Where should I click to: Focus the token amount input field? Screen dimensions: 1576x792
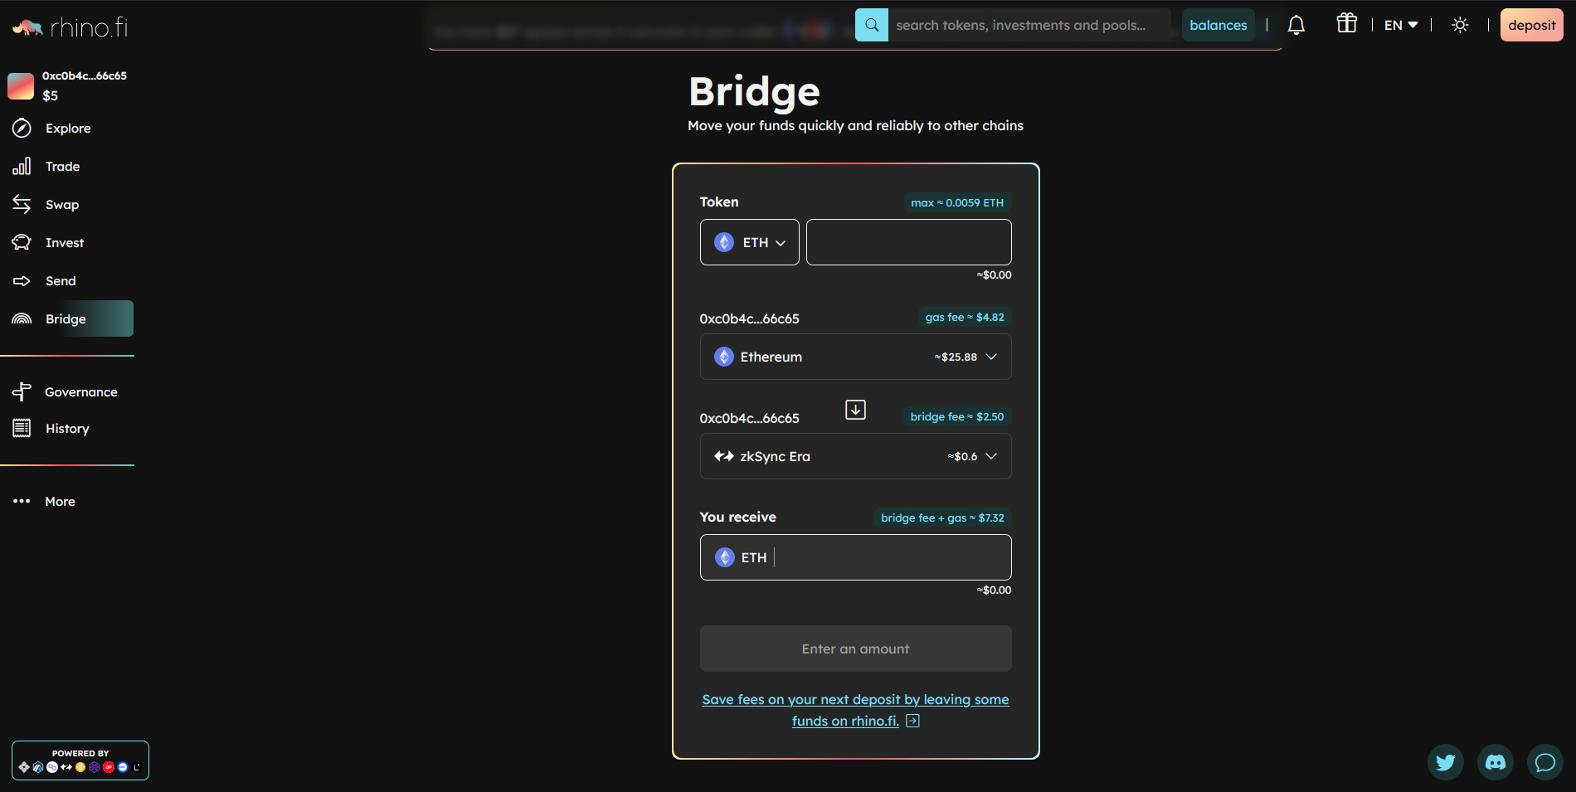908,242
